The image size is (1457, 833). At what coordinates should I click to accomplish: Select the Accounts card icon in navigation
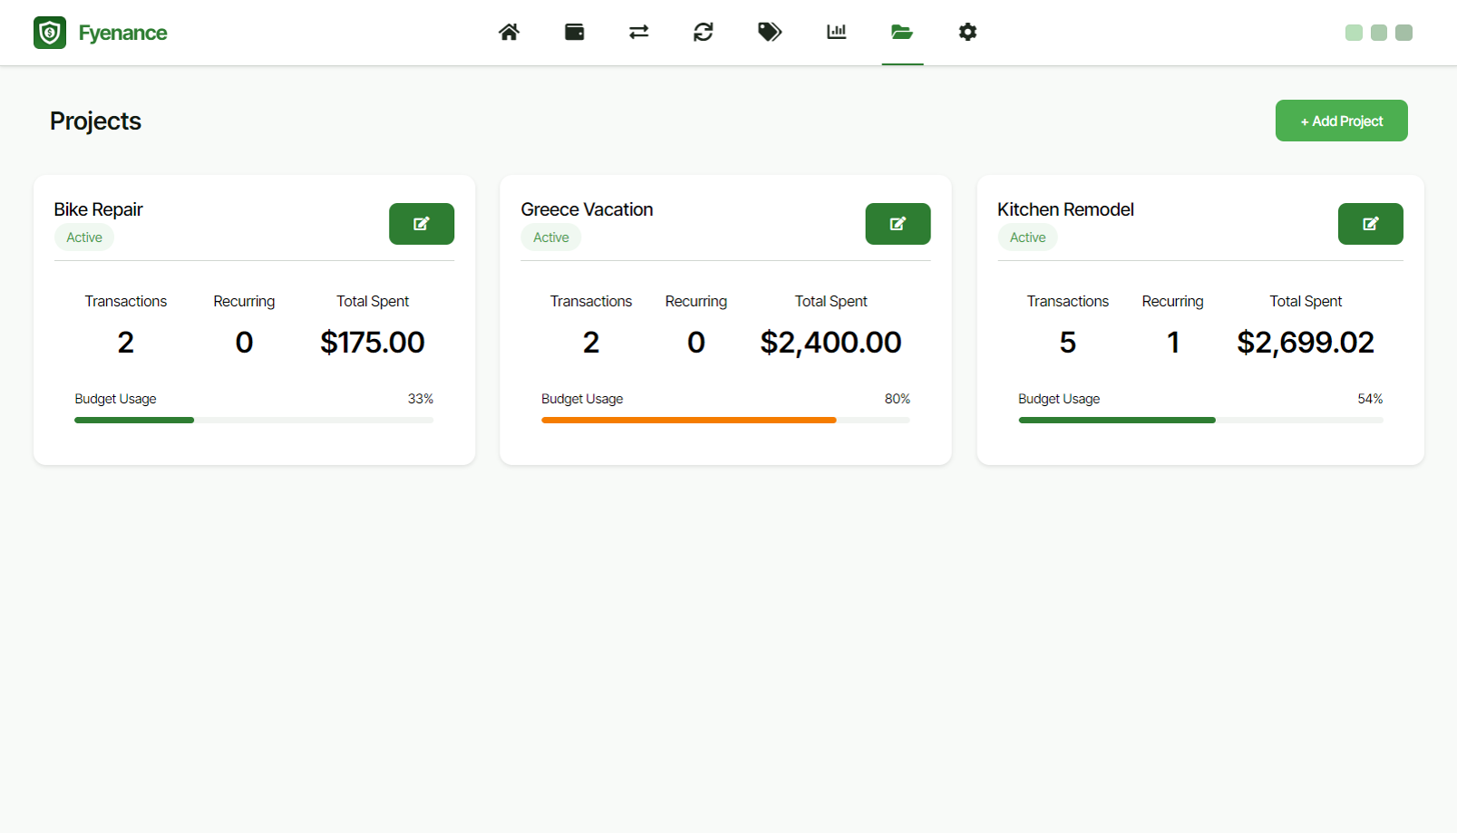(x=574, y=32)
